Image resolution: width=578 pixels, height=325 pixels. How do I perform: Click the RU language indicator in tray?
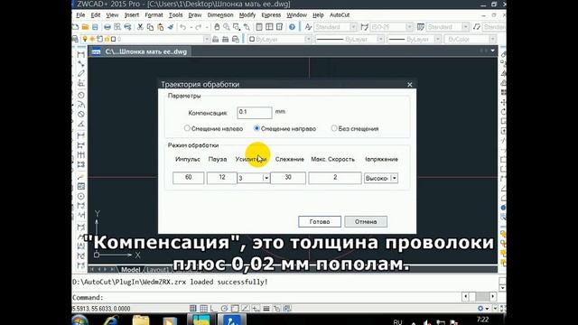[x=397, y=321]
